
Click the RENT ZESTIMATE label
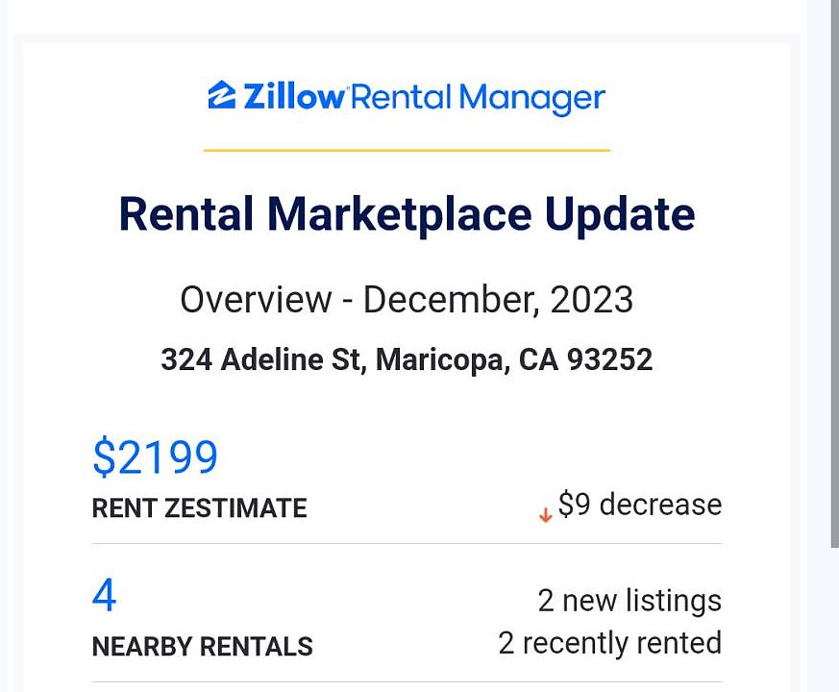click(x=199, y=508)
